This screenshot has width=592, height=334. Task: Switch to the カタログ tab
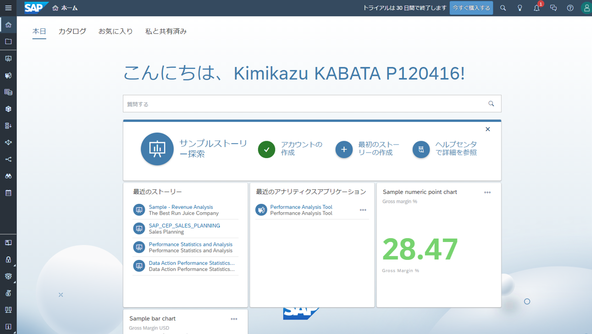click(72, 31)
